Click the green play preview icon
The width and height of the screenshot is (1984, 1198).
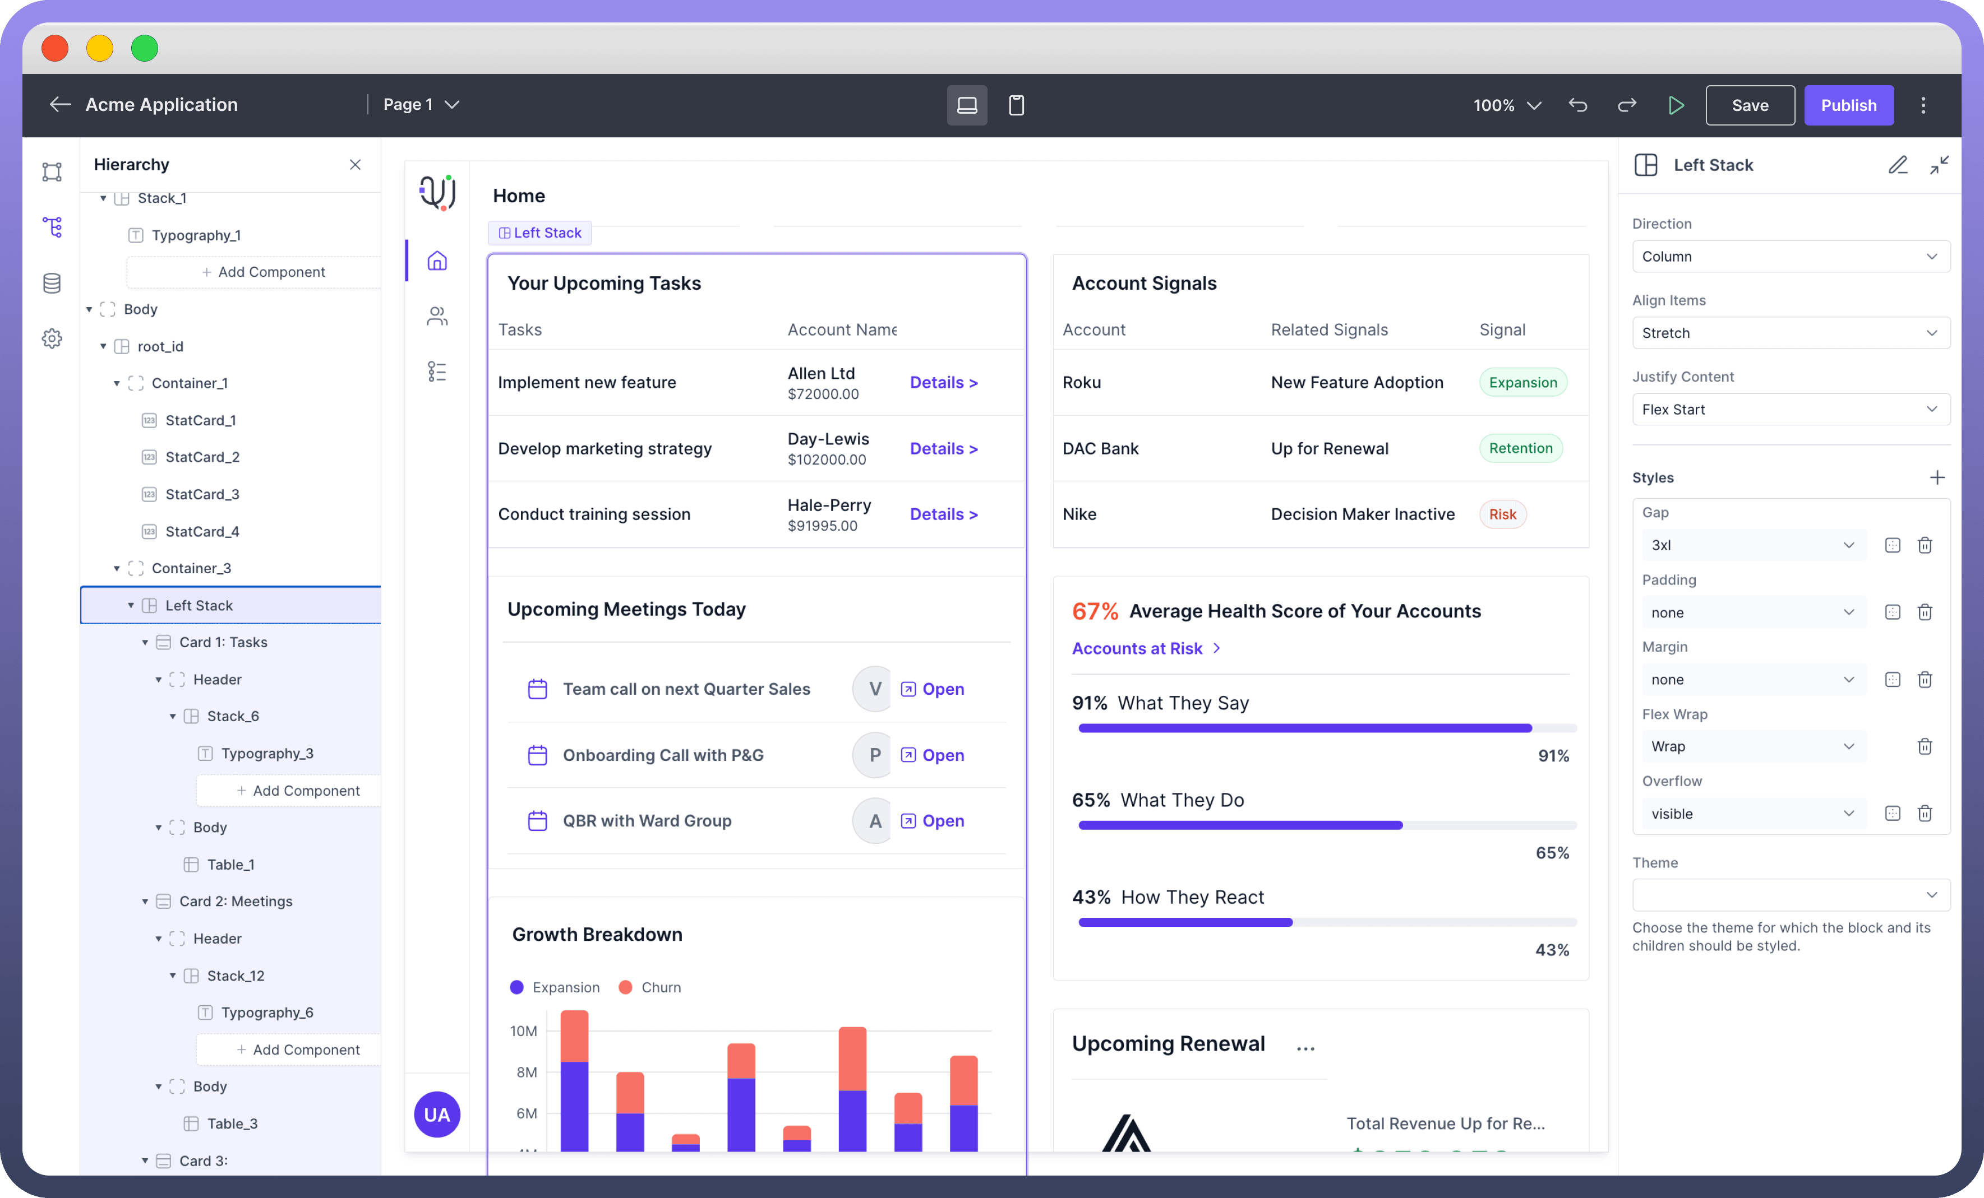pyautogui.click(x=1676, y=105)
